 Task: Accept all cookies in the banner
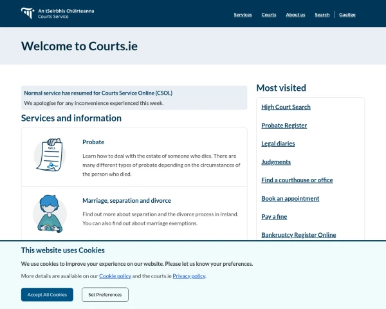tap(47, 294)
